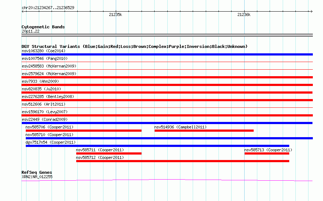This screenshot has height=201, width=323.
Task: Click the 21236k ruler tick label
Action: 244,15
